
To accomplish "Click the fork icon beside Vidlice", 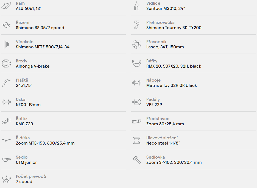I will pyautogui.click(x=137, y=6).
